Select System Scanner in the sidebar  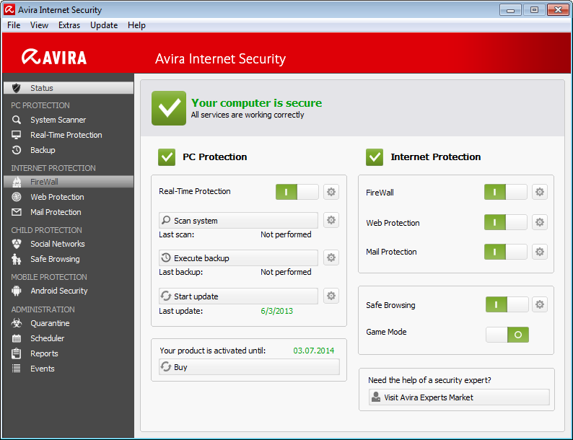click(58, 120)
